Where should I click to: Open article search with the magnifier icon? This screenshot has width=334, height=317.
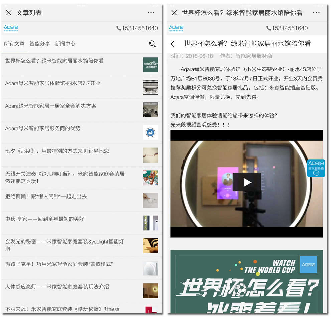pyautogui.click(x=152, y=44)
